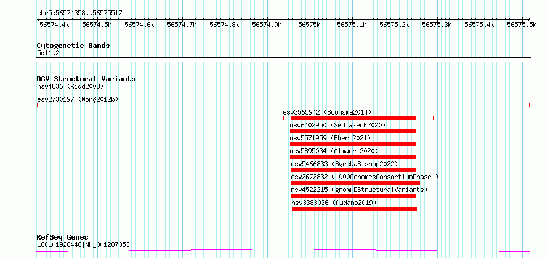Click the blue nsv4836 variant line

pyautogui.click(x=283, y=92)
